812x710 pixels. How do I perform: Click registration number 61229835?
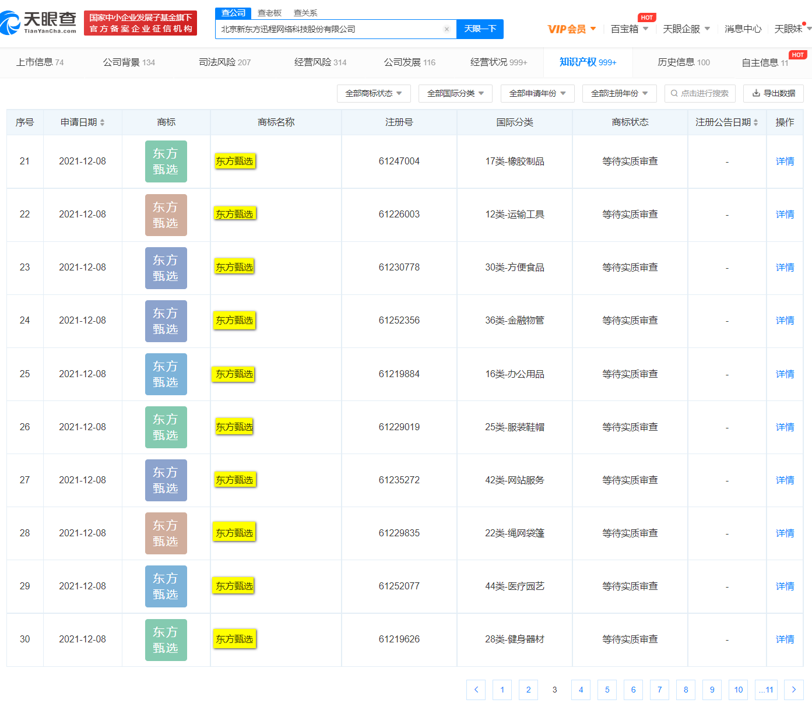399,533
